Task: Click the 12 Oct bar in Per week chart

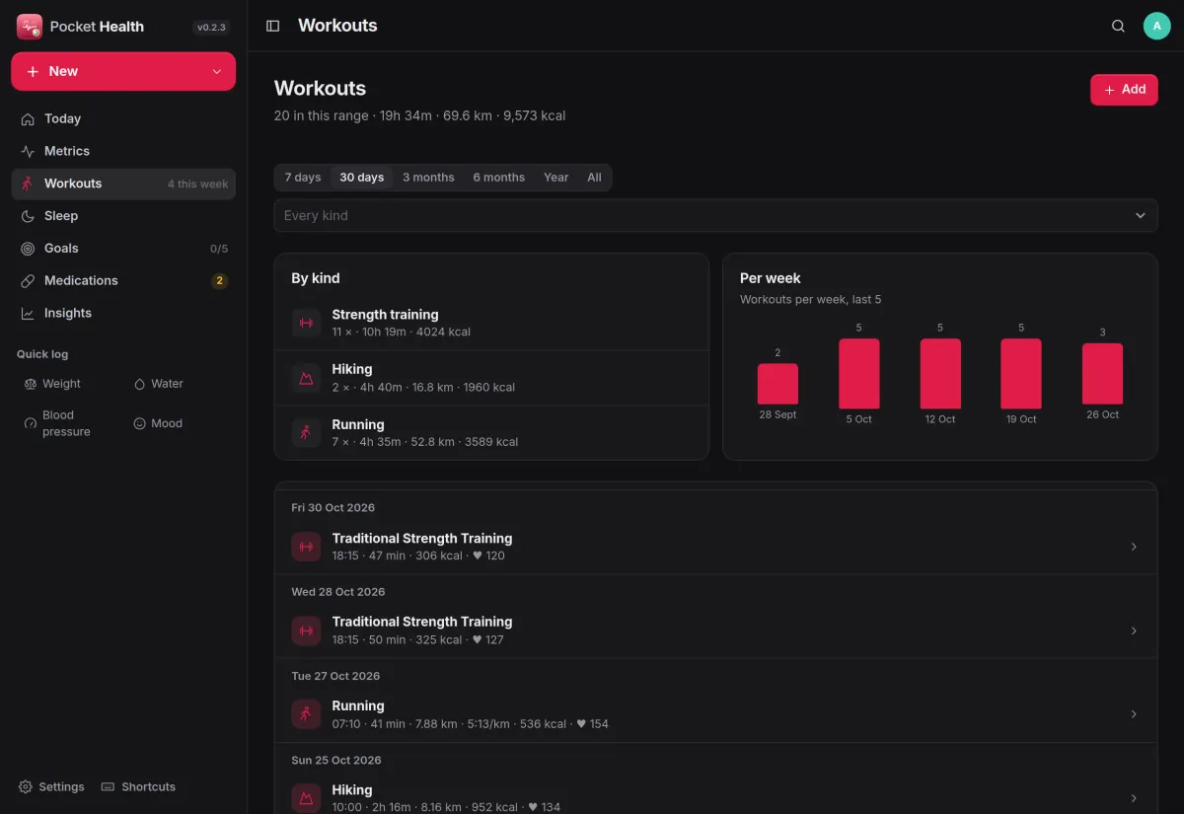Action: coord(940,374)
